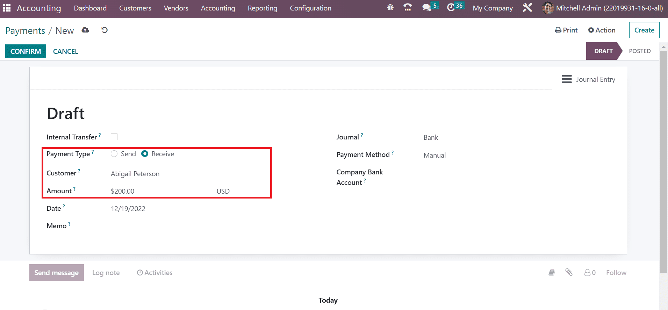Open the Studio tools wrench icon
Screen dimensions: 668x310
tap(527, 7)
